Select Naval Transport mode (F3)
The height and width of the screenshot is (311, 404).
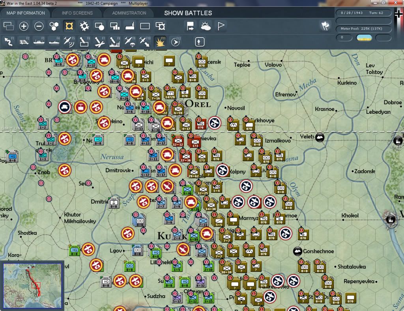coord(39,42)
